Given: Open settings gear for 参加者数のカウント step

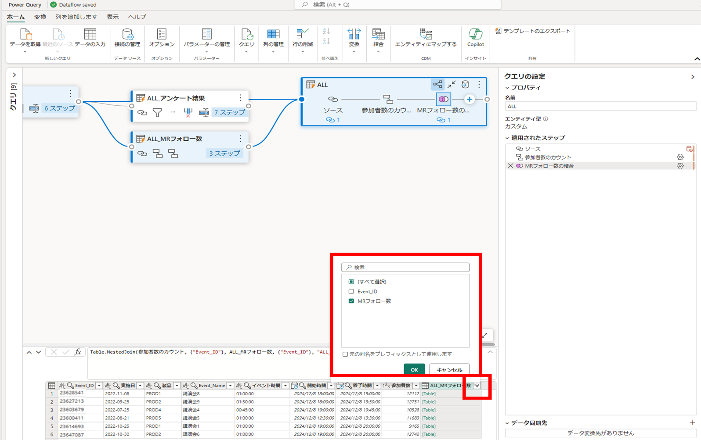Looking at the screenshot, I should (680, 157).
